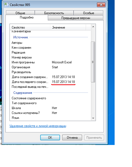This screenshot has width=132, height=167.
Task: Click the Свойство column header
Action: click(30, 27)
